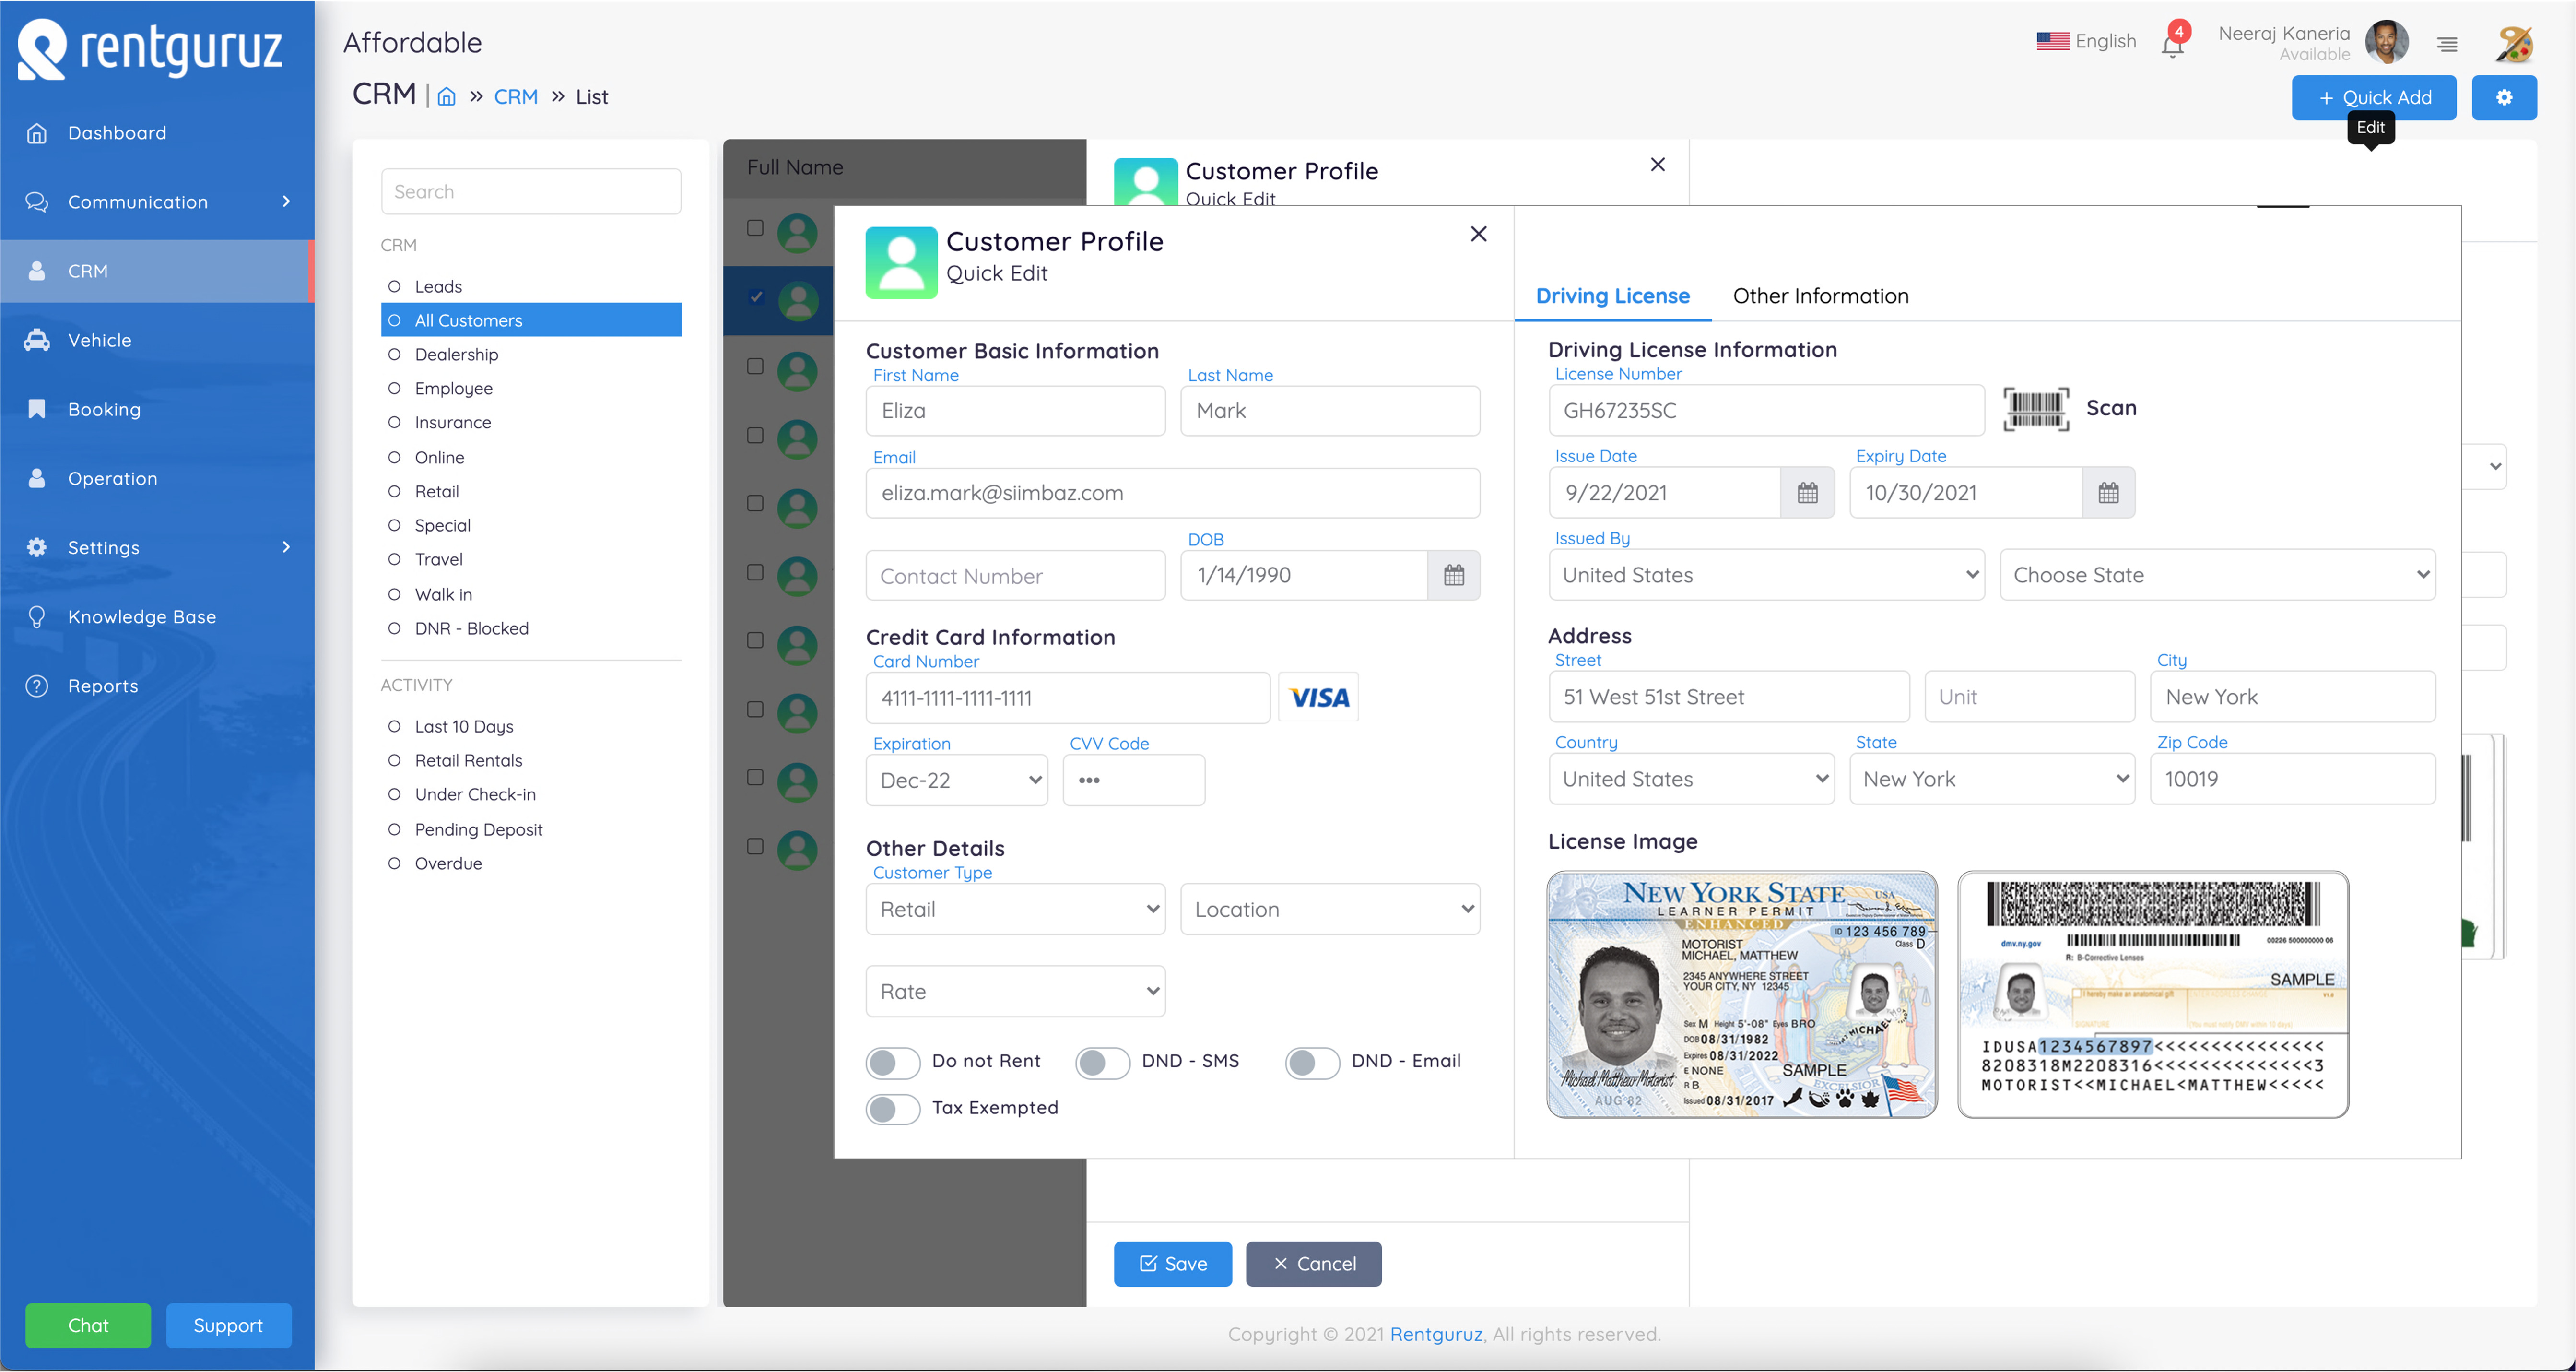Turn on the Tax Exempted switch

click(892, 1109)
